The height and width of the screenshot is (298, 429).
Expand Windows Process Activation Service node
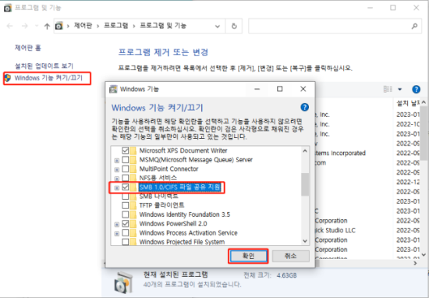click(117, 234)
